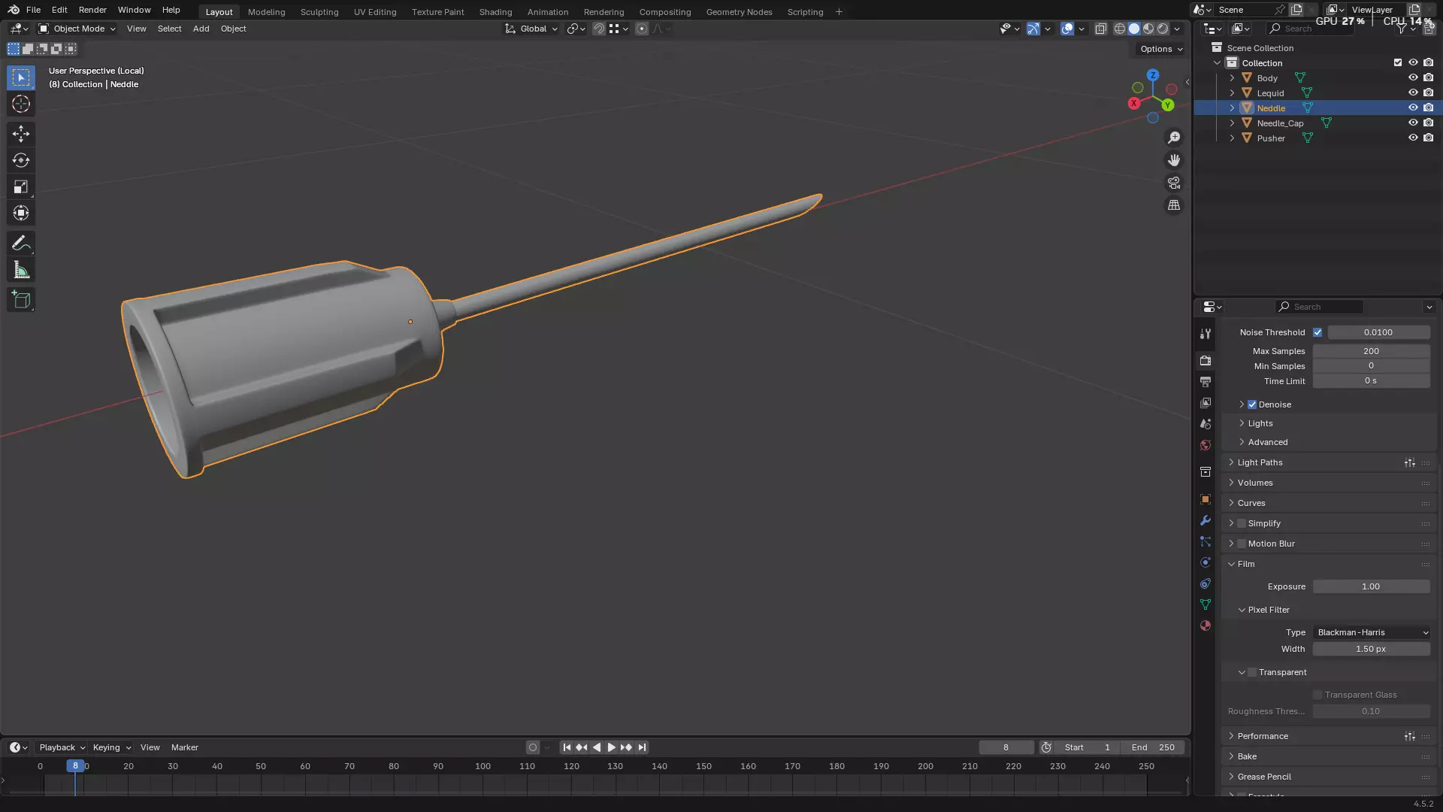Open the timeline Marker menu
The image size is (1443, 812).
184,747
